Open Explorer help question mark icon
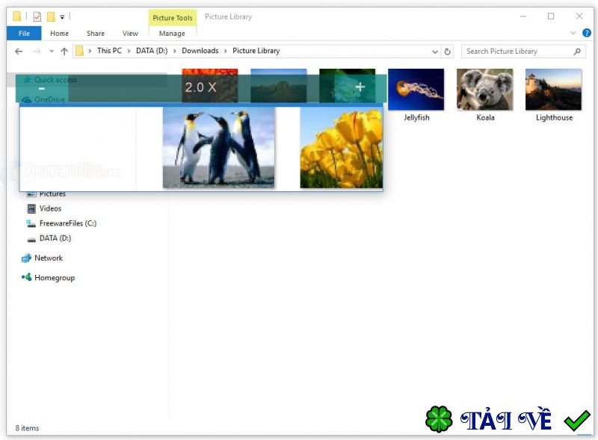Viewport: 598px width, 440px height. (x=587, y=33)
